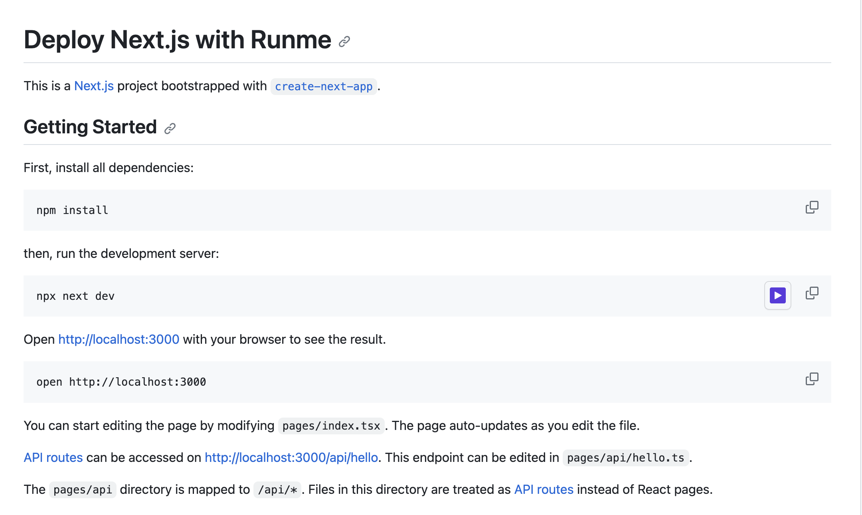Click the /api/* inline code snippet

point(278,489)
